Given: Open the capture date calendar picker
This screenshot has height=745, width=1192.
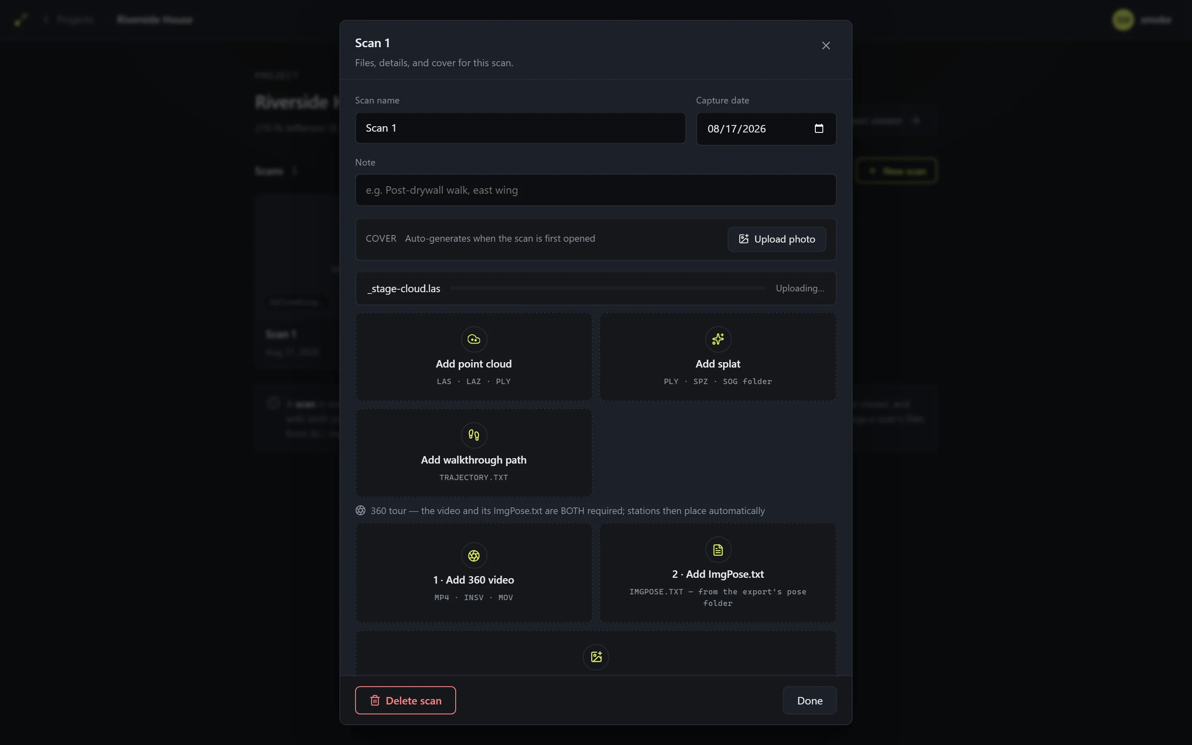Looking at the screenshot, I should pos(819,128).
